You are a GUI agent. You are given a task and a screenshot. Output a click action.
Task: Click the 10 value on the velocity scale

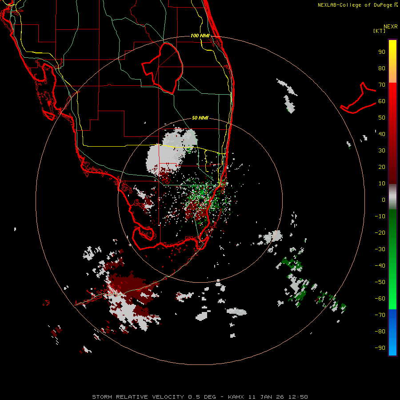382,184
